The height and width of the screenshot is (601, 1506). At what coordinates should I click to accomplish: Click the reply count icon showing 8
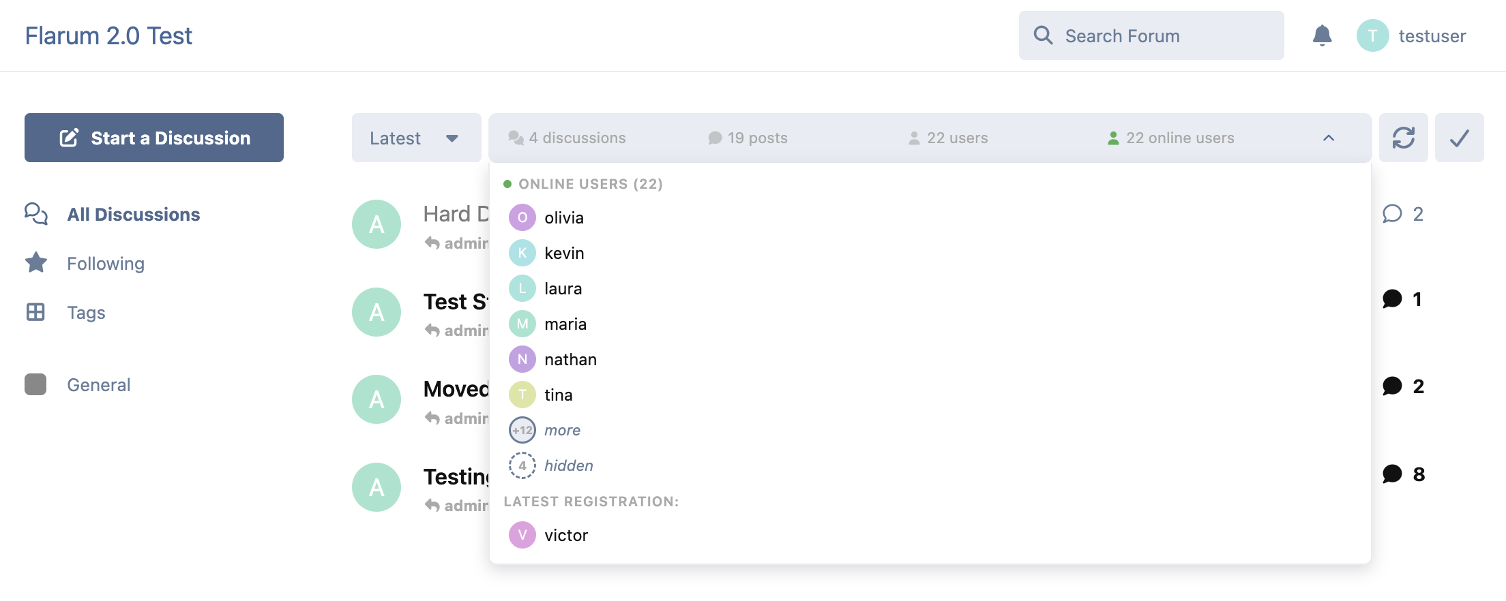(1392, 474)
